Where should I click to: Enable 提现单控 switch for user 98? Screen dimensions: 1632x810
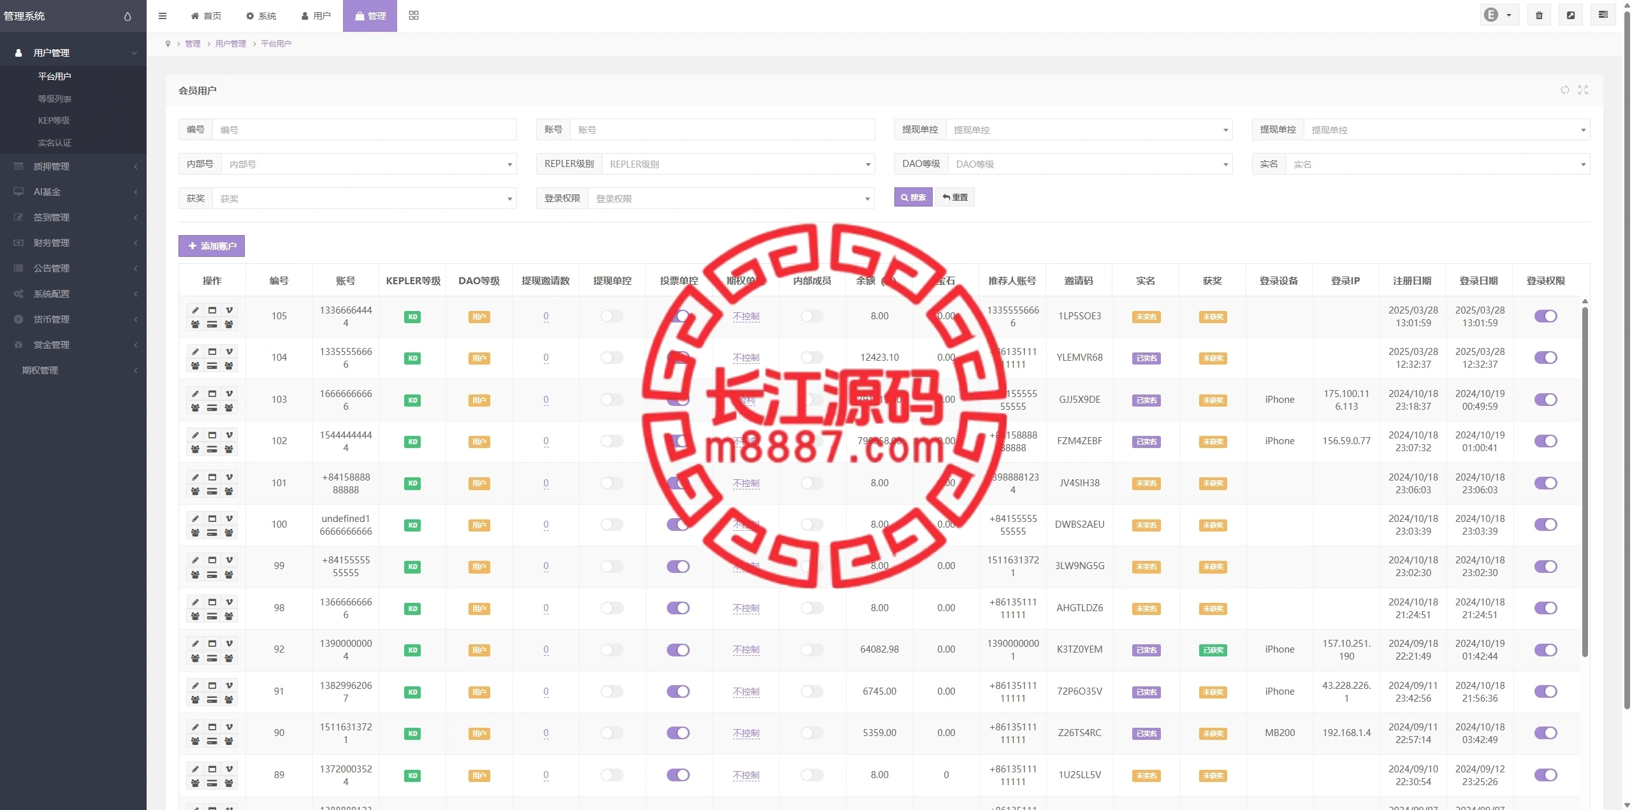(612, 608)
